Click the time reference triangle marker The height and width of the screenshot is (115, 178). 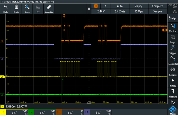click(89, 102)
